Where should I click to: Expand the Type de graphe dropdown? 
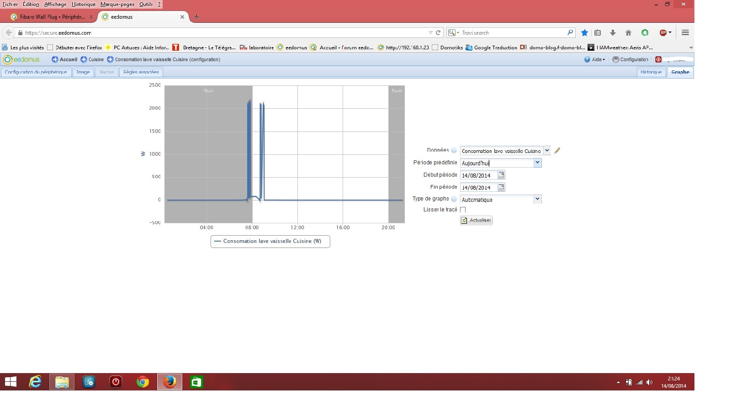537,199
